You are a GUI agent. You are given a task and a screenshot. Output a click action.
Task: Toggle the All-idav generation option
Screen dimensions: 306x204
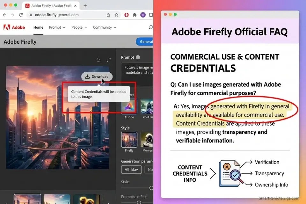click(131, 170)
